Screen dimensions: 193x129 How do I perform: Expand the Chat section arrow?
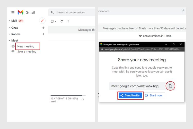pyautogui.click(x=9, y=28)
